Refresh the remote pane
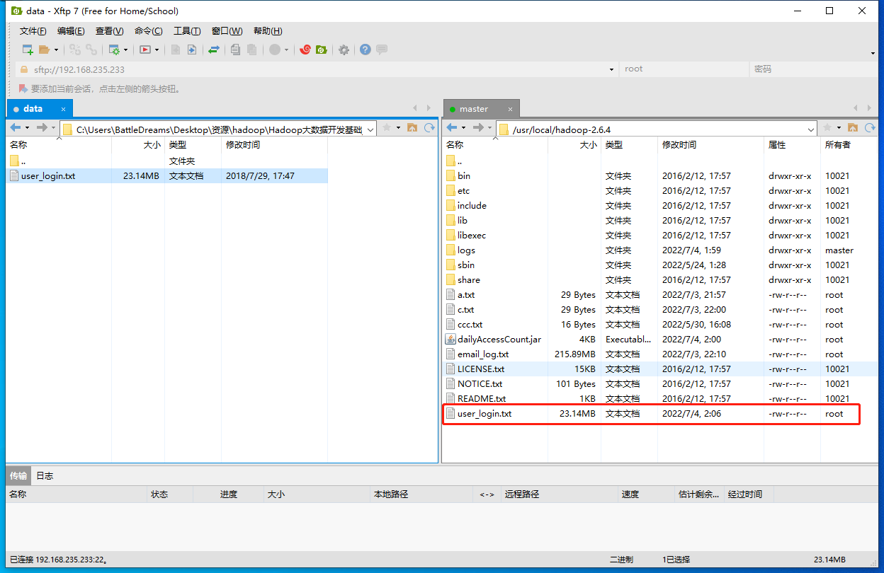The height and width of the screenshot is (573, 884). coord(869,128)
